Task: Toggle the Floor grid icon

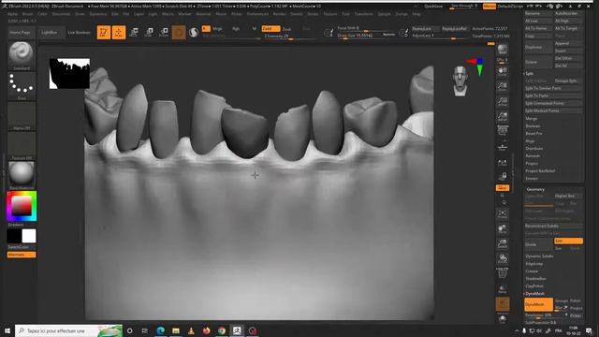Action: 503,146
